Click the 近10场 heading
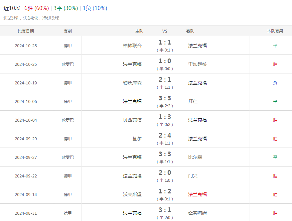Image resolution: width=292 pixels, height=221 pixels. click(x=12, y=8)
